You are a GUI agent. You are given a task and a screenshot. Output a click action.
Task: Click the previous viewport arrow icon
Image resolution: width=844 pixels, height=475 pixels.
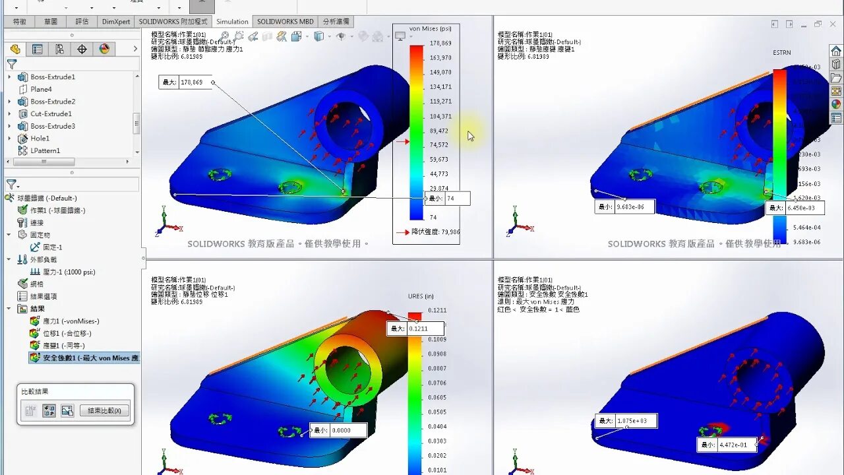775,24
